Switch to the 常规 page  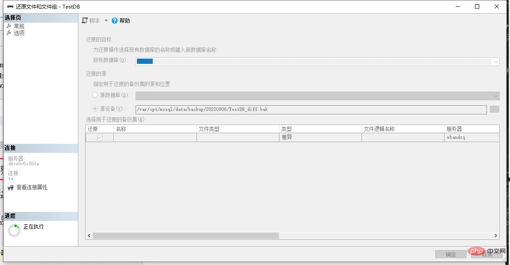[19, 26]
